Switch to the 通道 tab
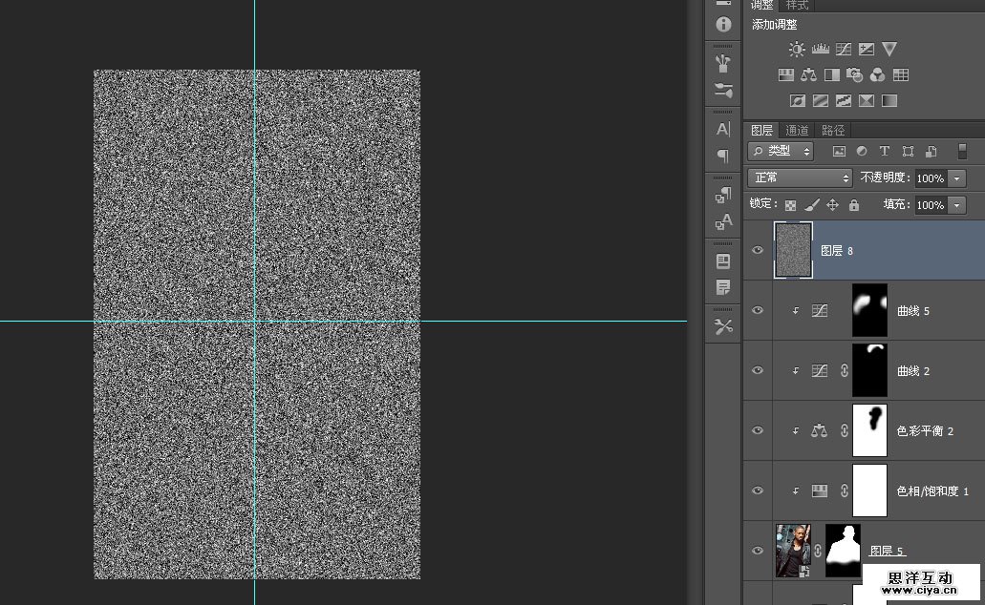Screen dimensions: 985x605 pyautogui.click(x=797, y=130)
